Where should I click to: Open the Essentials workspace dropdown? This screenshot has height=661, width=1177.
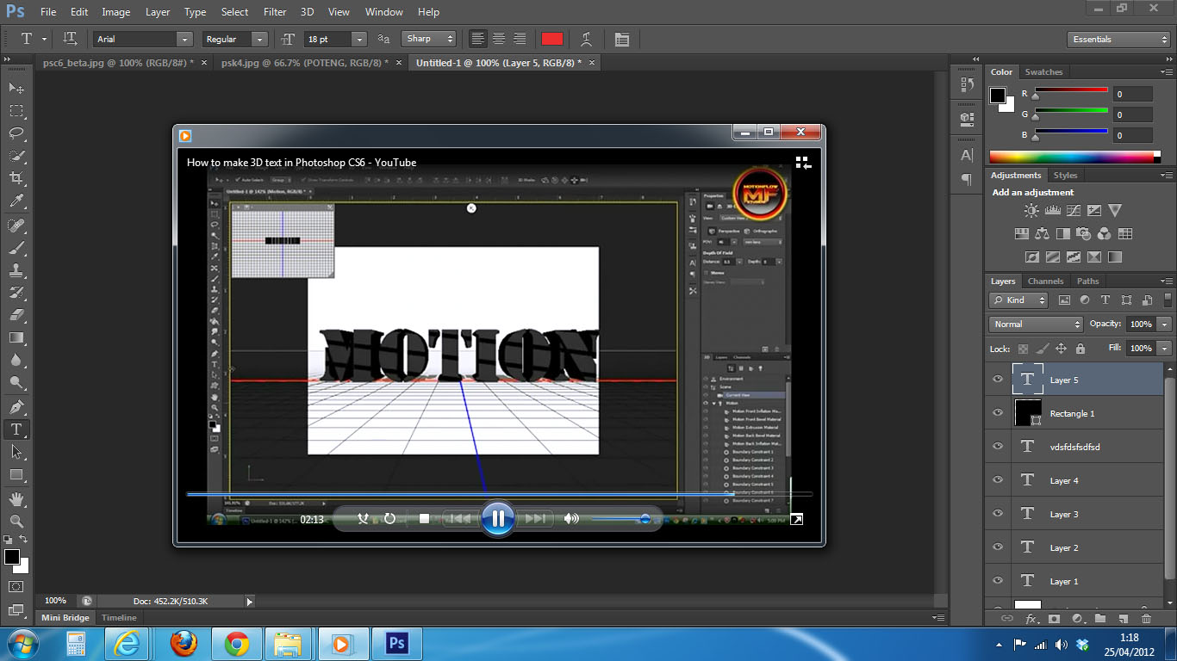pyautogui.click(x=1118, y=39)
